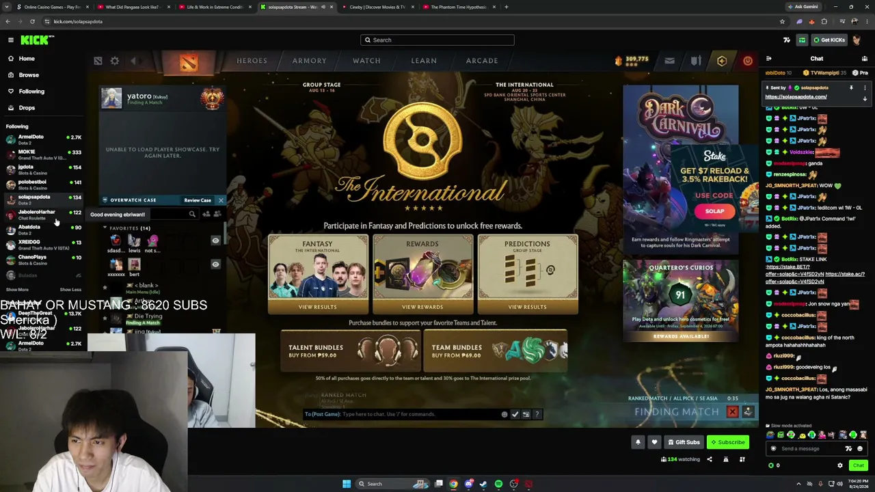Click Show Less in the Following list
This screenshot has width=875, height=492.
click(x=70, y=290)
